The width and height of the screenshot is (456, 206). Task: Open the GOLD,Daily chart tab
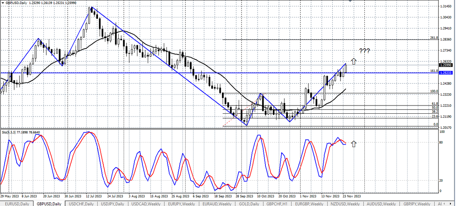point(249,204)
